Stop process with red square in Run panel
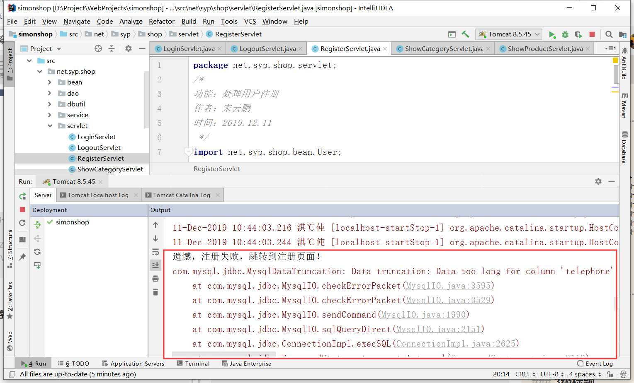The height and width of the screenshot is (383, 634). pos(22,210)
